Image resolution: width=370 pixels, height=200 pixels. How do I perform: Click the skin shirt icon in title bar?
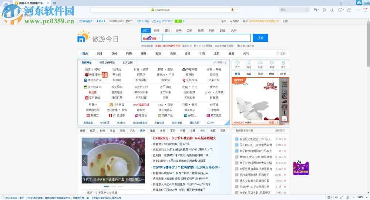click(341, 3)
